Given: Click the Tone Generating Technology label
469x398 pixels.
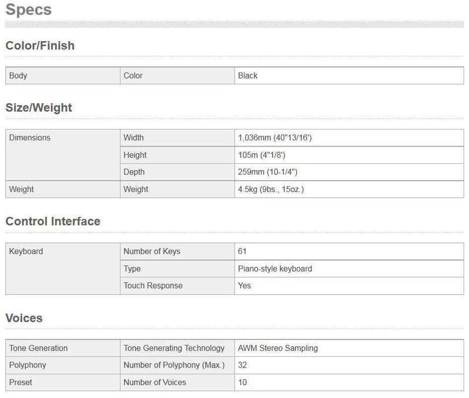Looking at the screenshot, I should point(174,348).
